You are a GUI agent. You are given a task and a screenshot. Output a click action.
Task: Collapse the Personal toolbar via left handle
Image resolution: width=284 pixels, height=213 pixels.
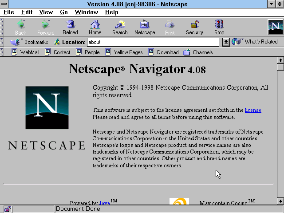click(x=3, y=52)
